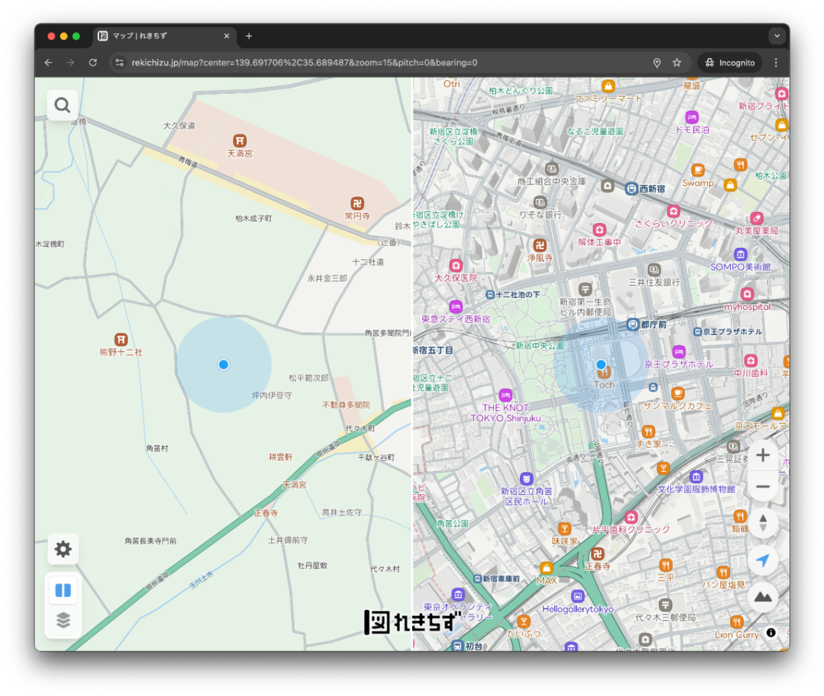Click the 京王プラザホテル label with pink icon
Viewport: 824px width, 696px height.
tap(679, 365)
